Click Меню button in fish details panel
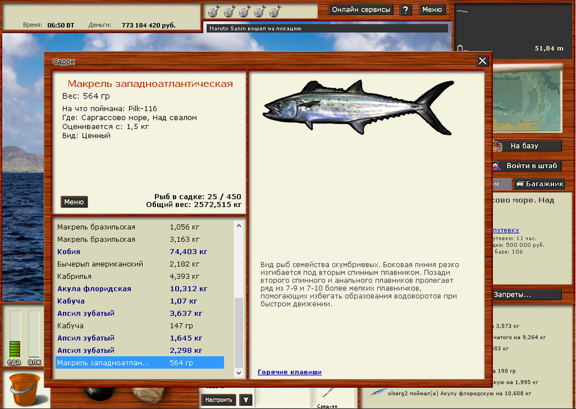 74,202
